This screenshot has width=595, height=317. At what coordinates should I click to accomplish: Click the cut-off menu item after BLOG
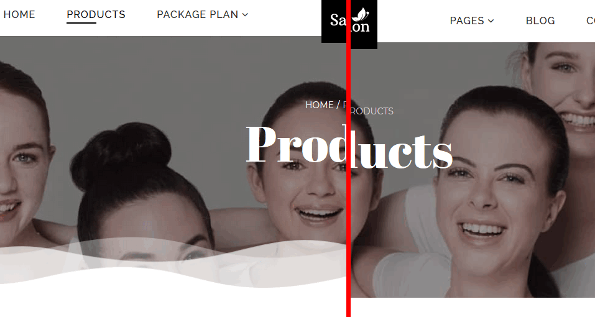[x=591, y=21]
